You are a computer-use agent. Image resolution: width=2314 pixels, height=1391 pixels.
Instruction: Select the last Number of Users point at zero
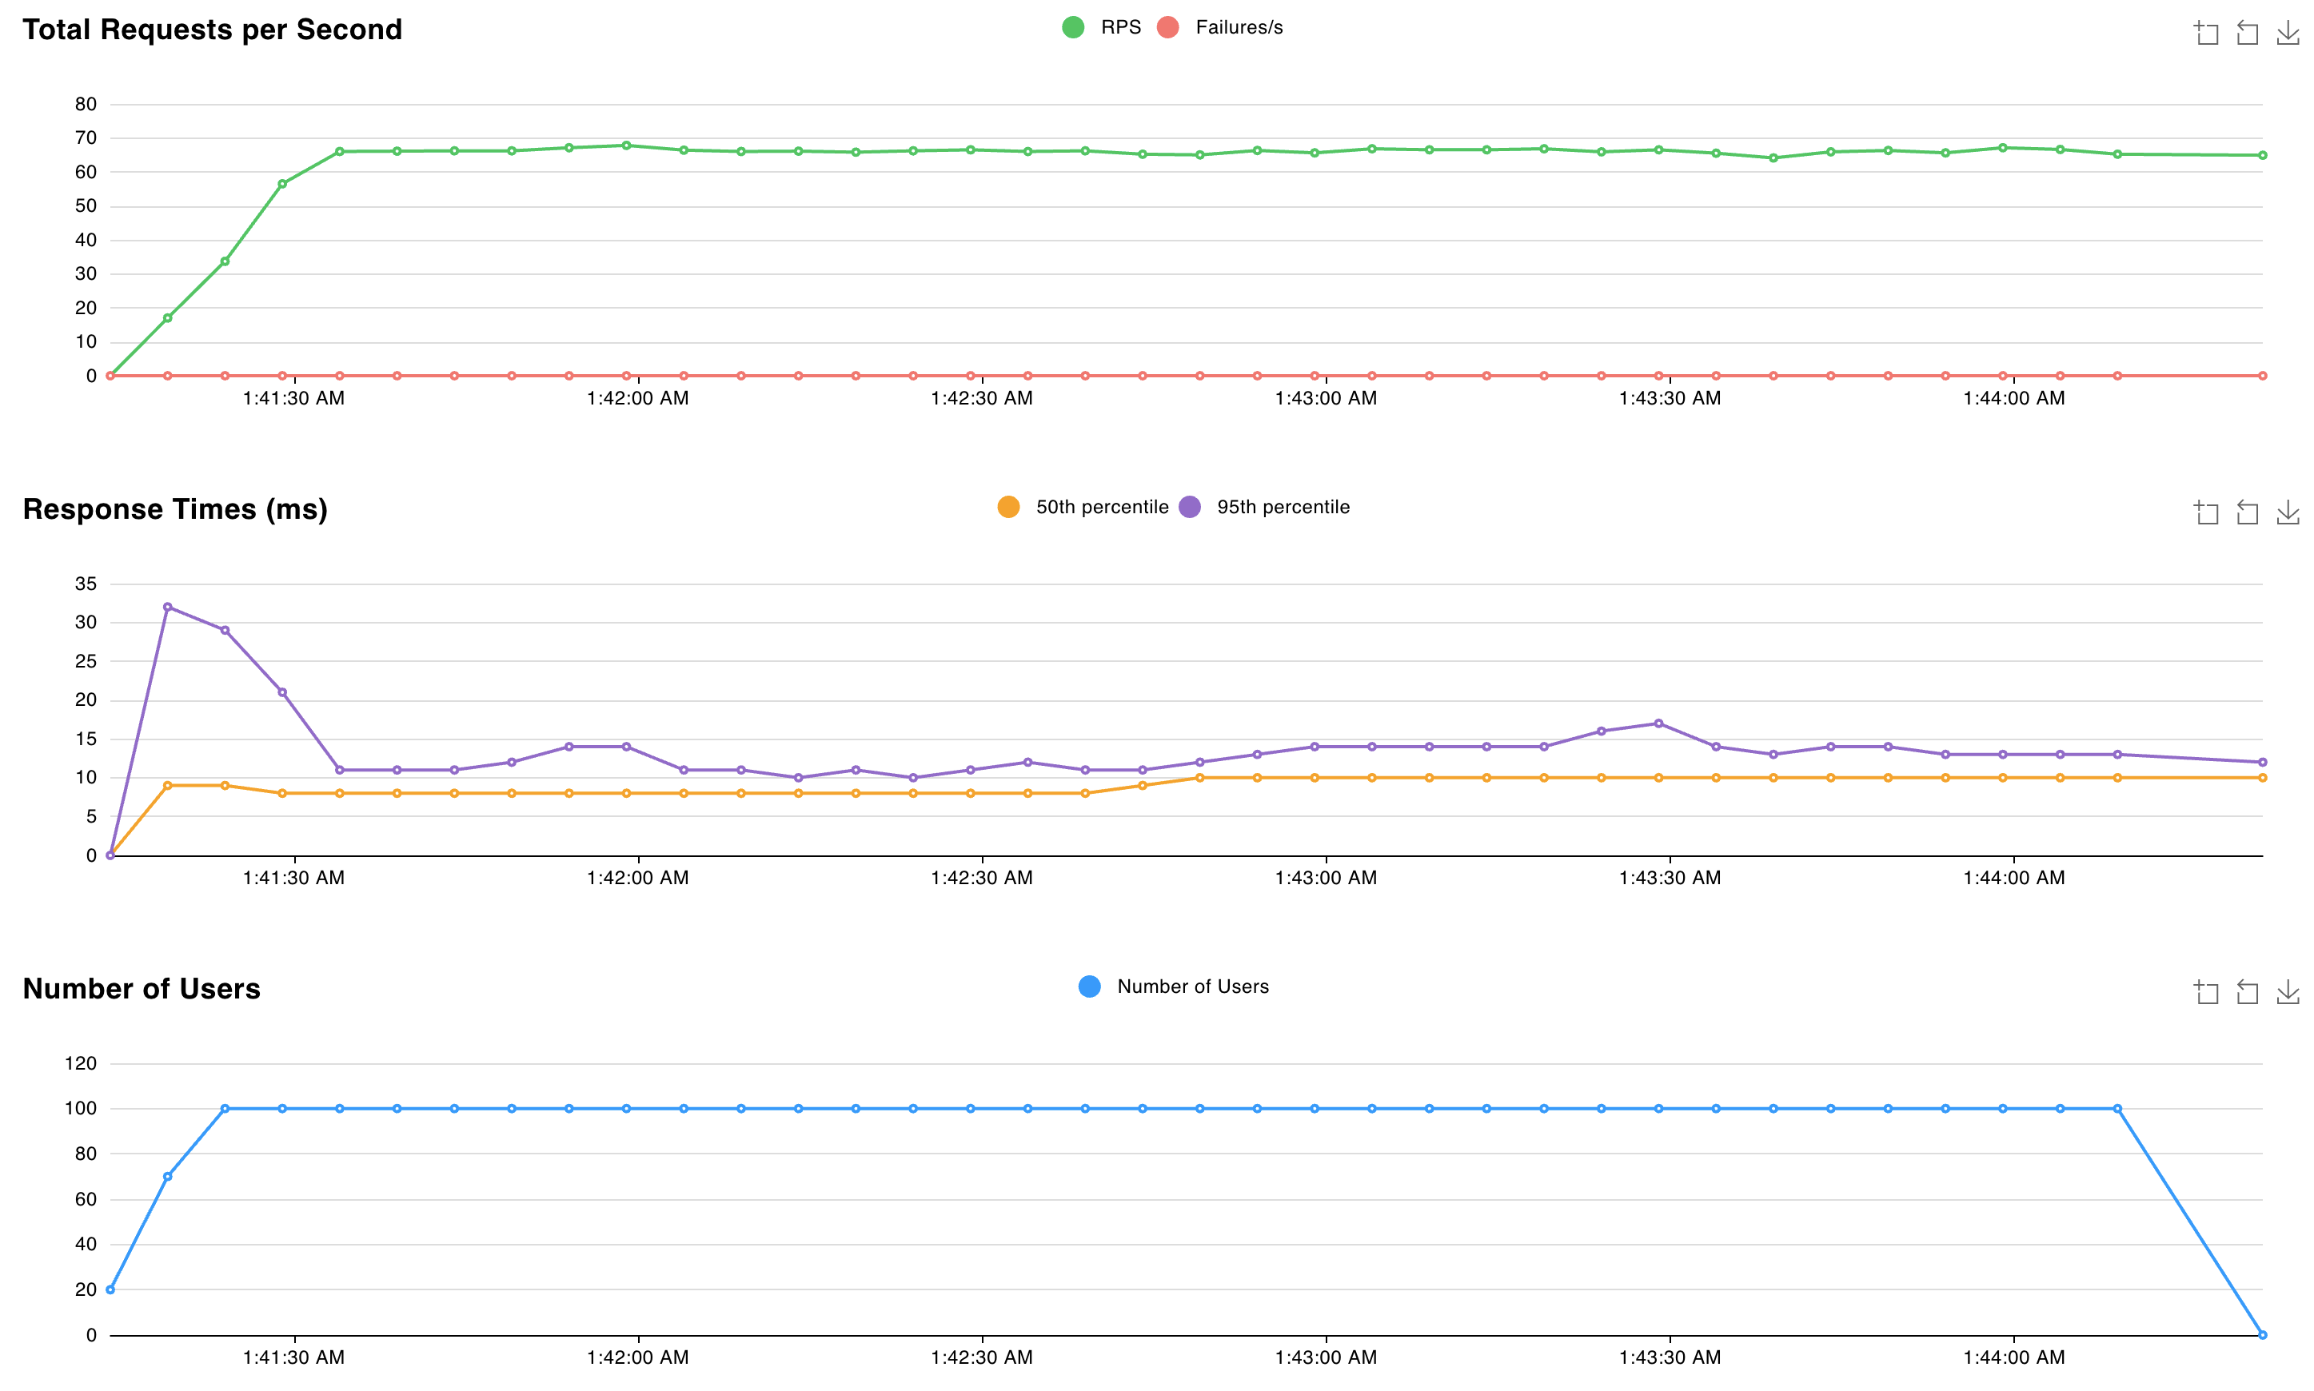click(2261, 1335)
